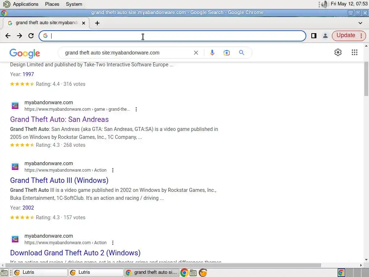This screenshot has width=369, height=277.
Task: Click the 'Rating: 4.3 · 268 votes' text
Action: point(61,145)
